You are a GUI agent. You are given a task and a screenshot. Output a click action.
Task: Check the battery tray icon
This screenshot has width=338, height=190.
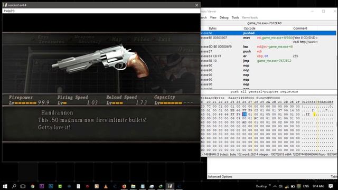293,186
